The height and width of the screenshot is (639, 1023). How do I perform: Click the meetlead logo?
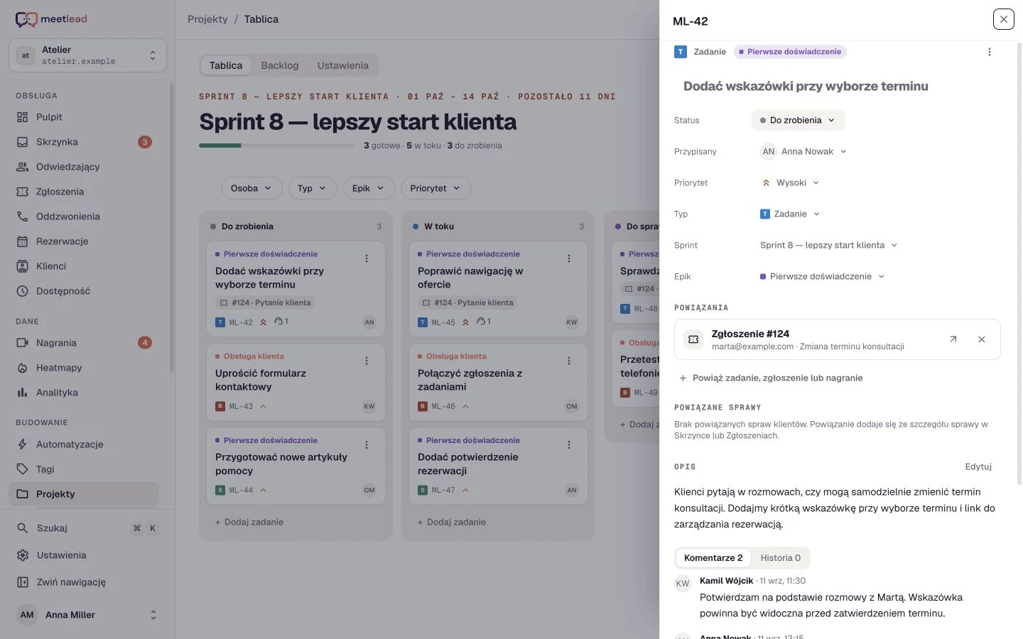point(51,19)
